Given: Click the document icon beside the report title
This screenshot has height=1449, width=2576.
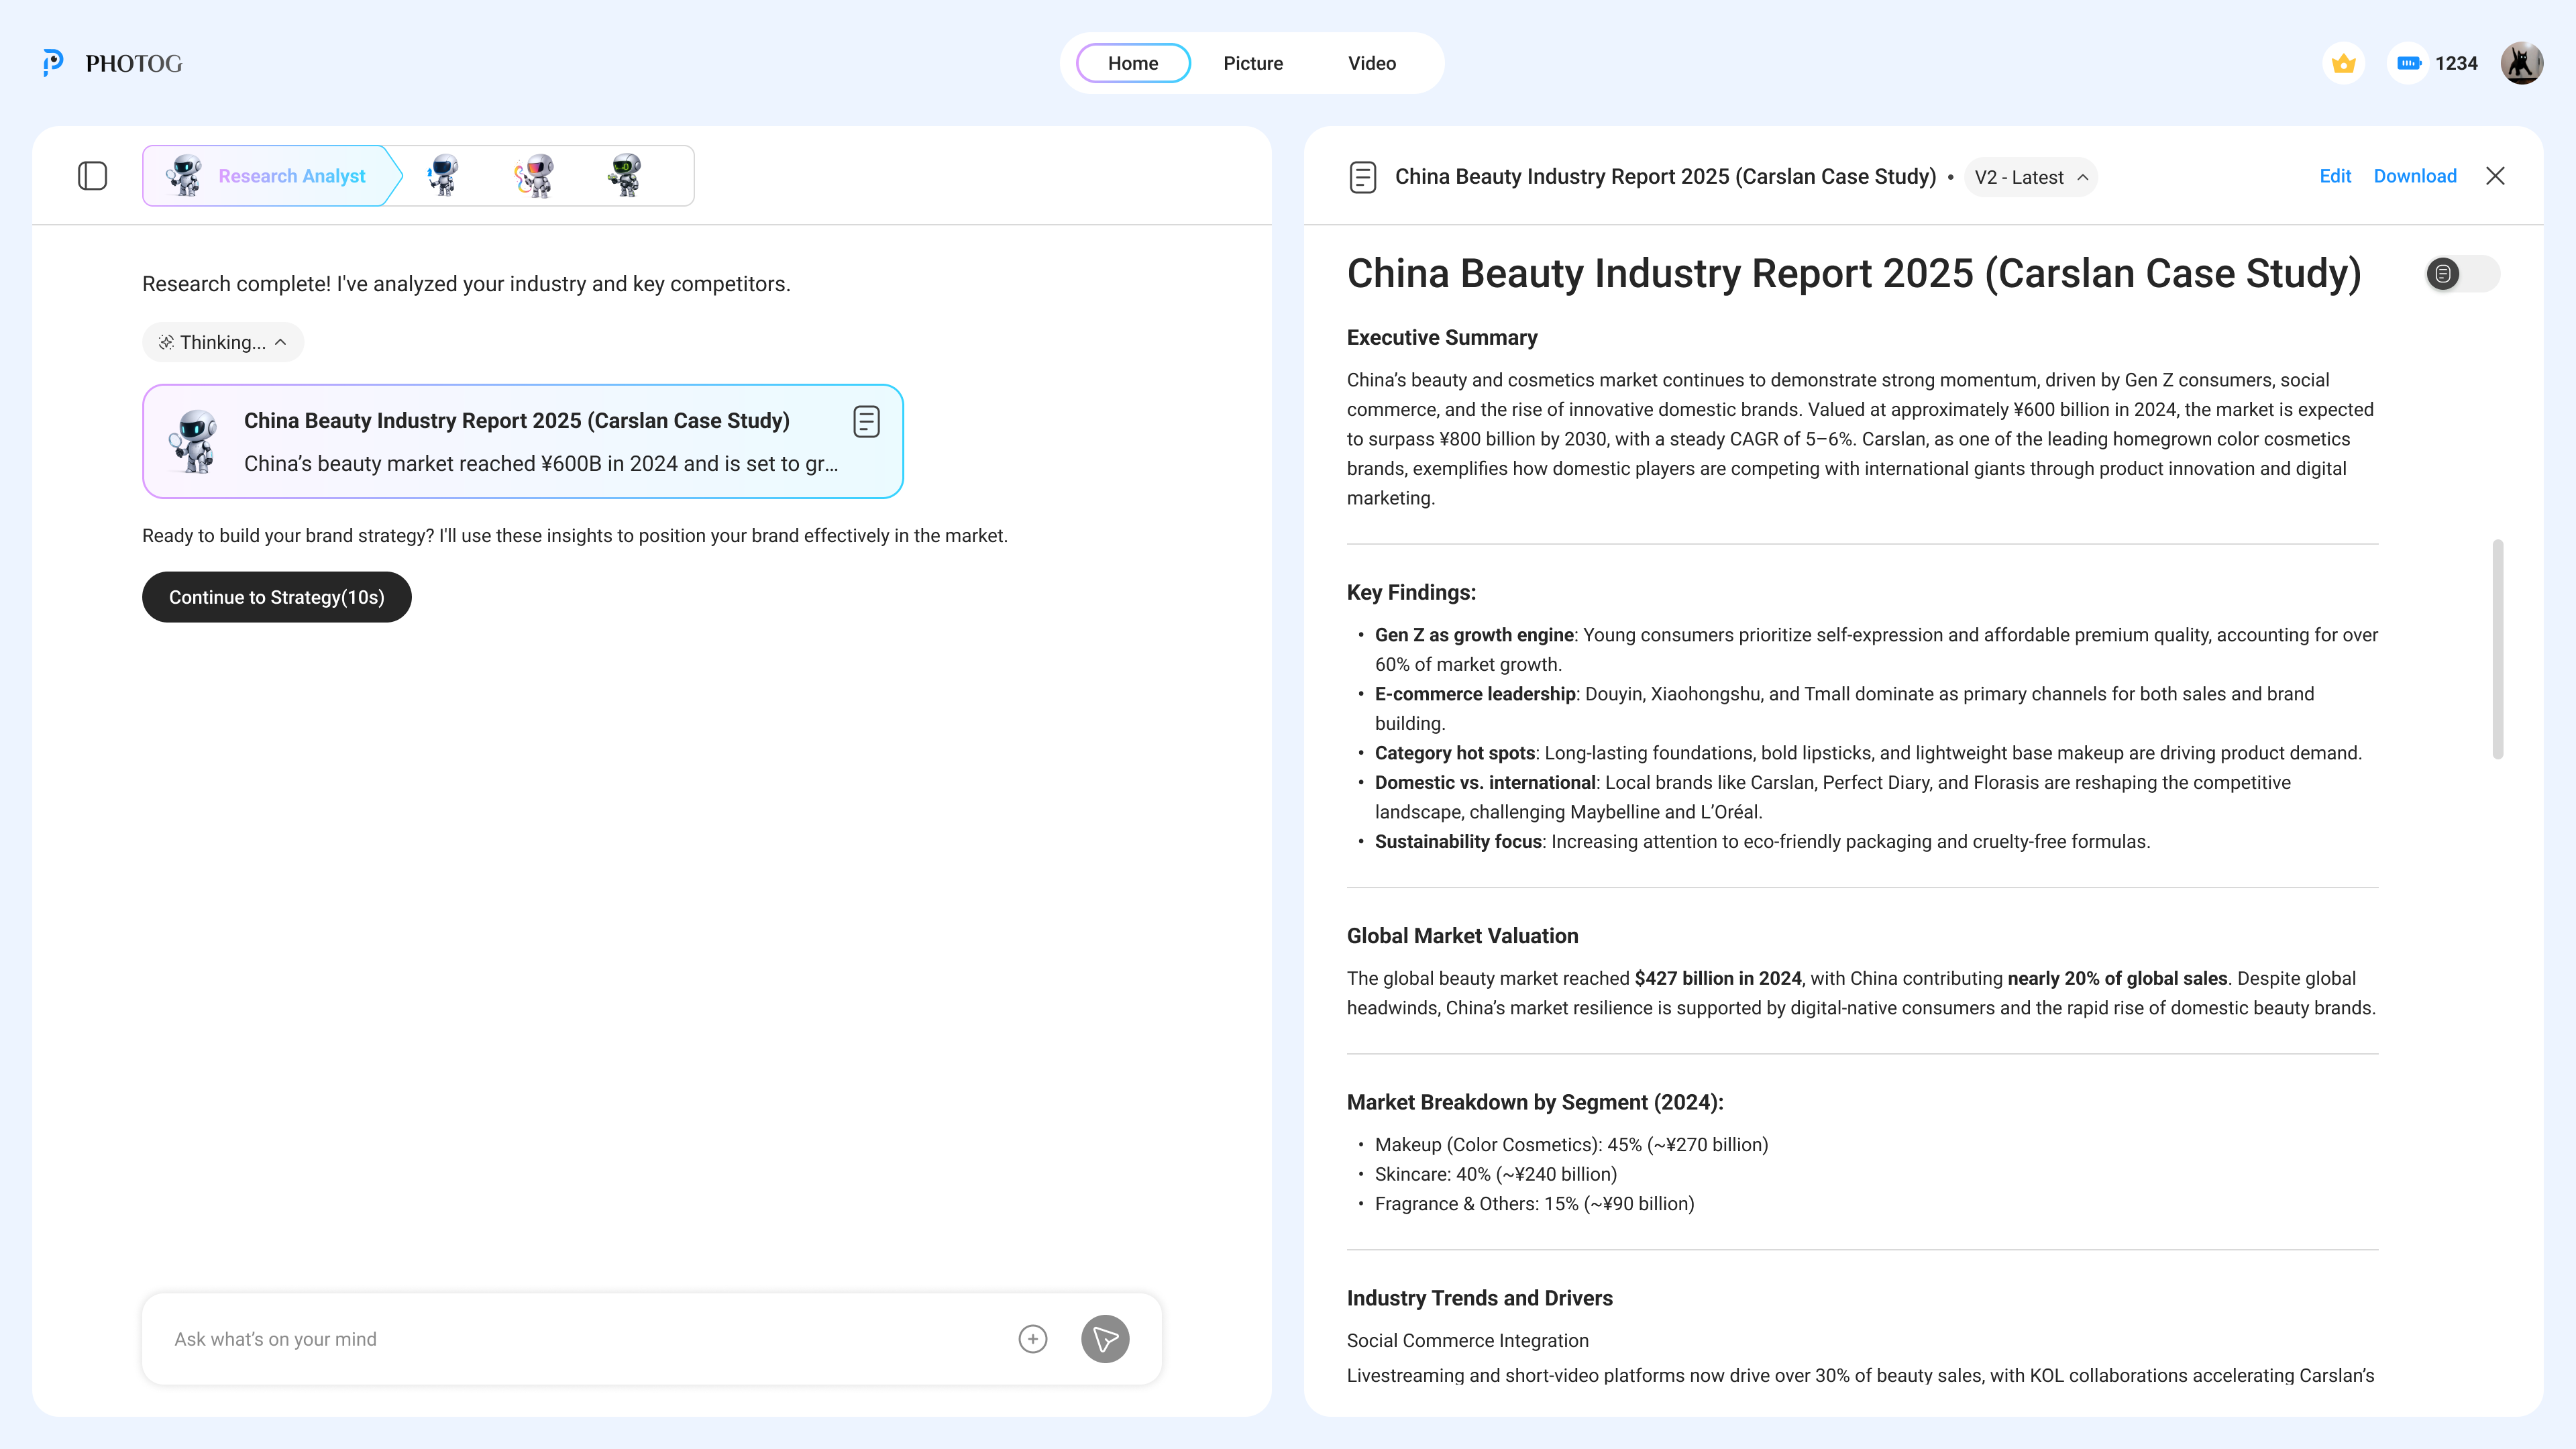Looking at the screenshot, I should point(1363,176).
